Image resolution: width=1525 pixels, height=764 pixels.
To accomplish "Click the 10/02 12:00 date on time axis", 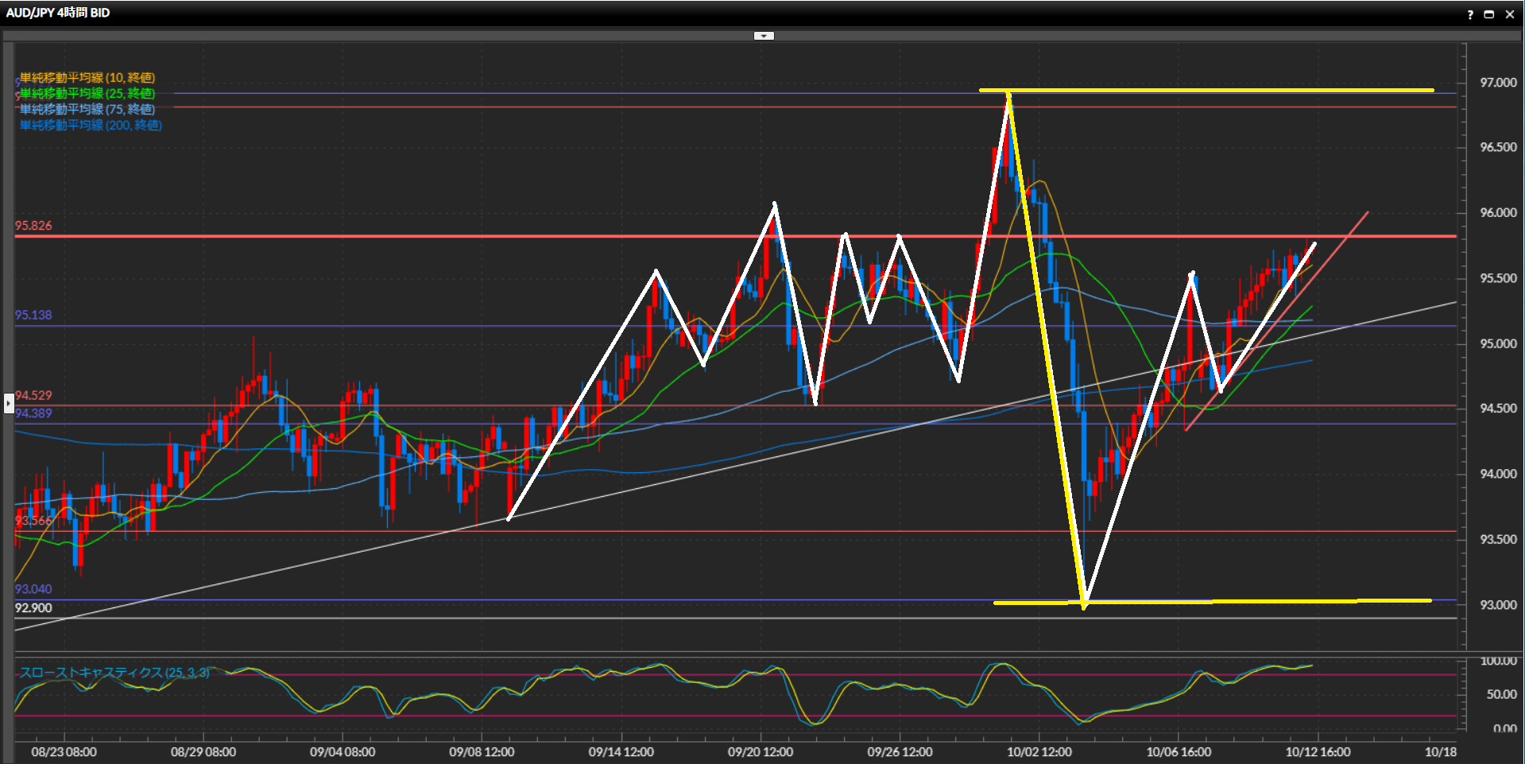I will tap(1039, 752).
